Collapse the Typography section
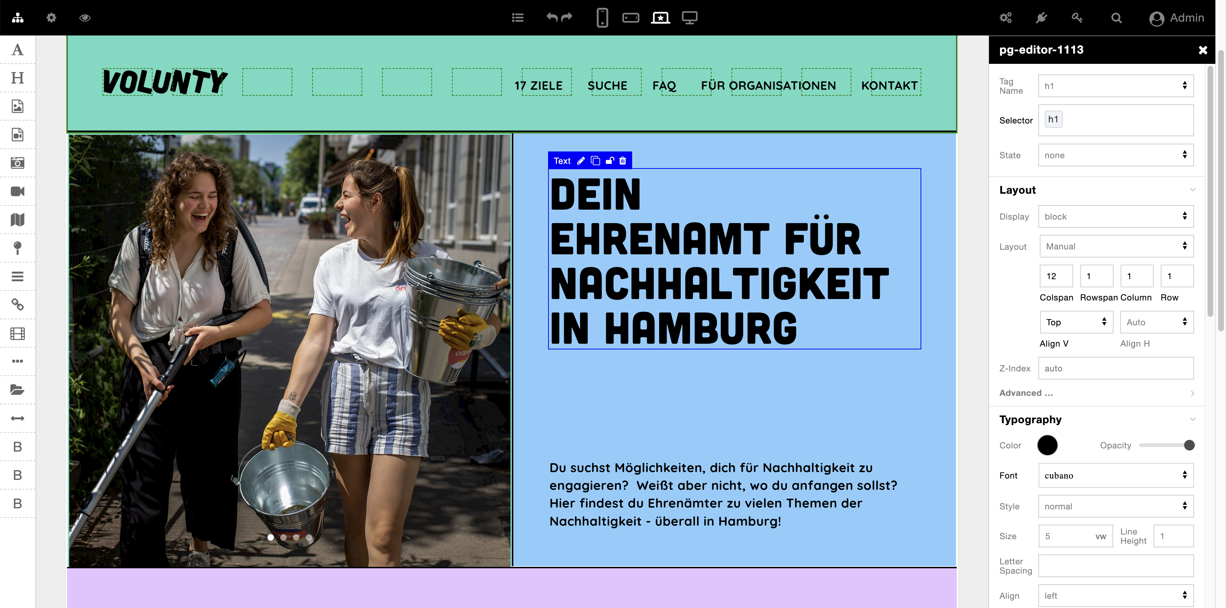Screen dimensions: 1226x608 coord(1192,420)
